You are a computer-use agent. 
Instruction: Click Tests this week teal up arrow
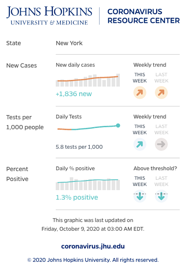pyautogui.click(x=139, y=144)
